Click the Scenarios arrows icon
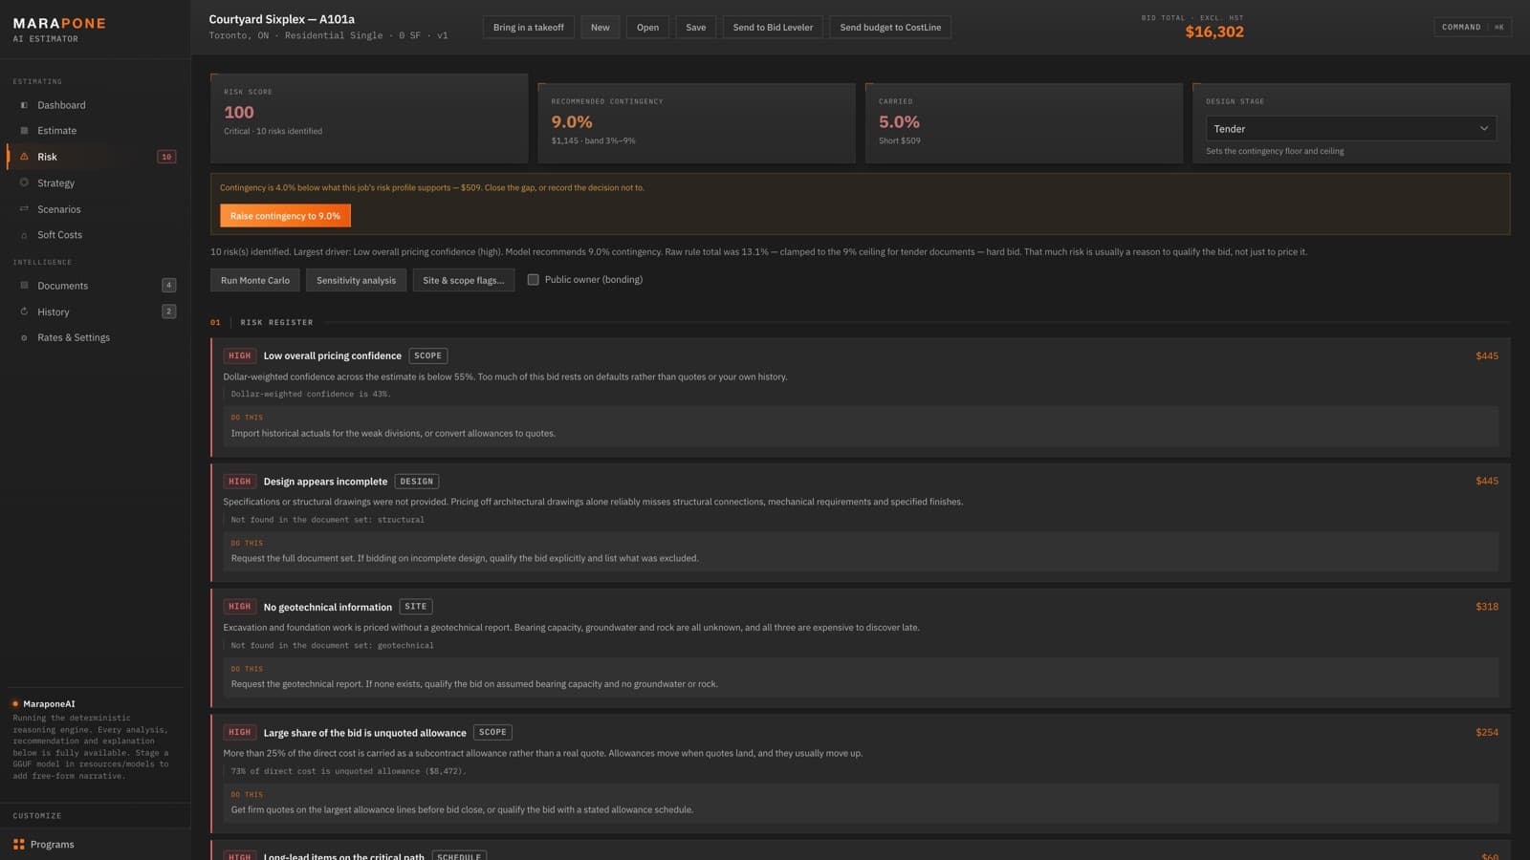Image resolution: width=1530 pixels, height=860 pixels. 24,209
